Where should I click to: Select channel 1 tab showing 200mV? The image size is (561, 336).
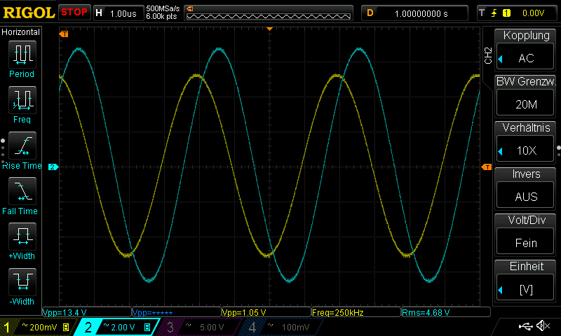[38, 327]
